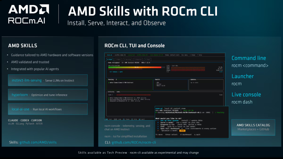Click the "healthy" status indicator in launcher
Image resolution: width=283 pixels, height=159 pixels.
coord(220,112)
